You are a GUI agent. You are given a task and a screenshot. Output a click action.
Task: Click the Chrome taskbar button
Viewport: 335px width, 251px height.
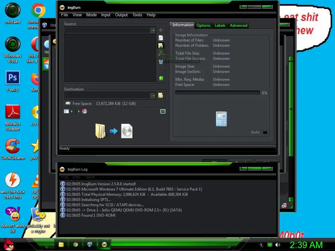(x=76, y=244)
